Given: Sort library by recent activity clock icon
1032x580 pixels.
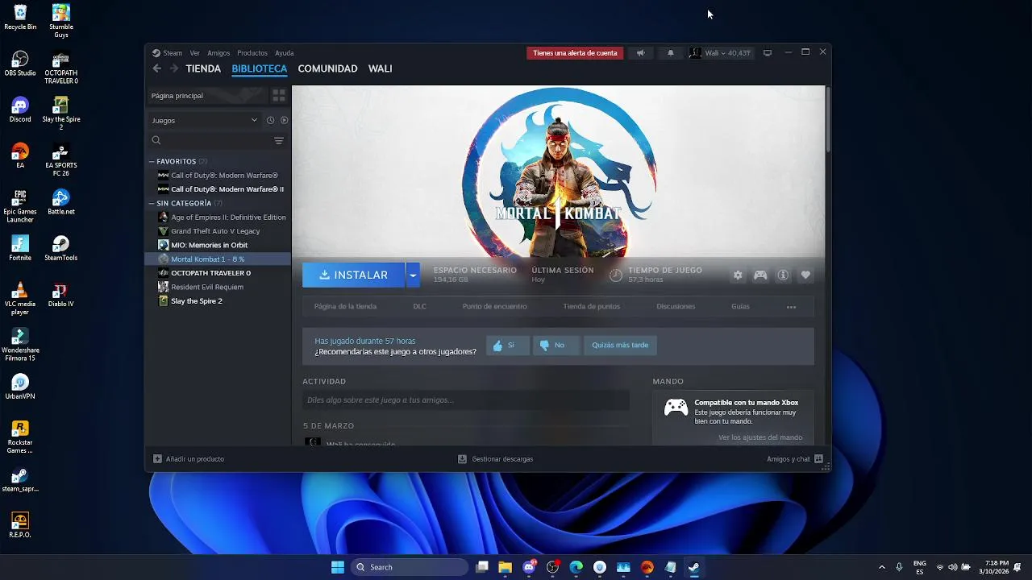Looking at the screenshot, I should coord(270,120).
